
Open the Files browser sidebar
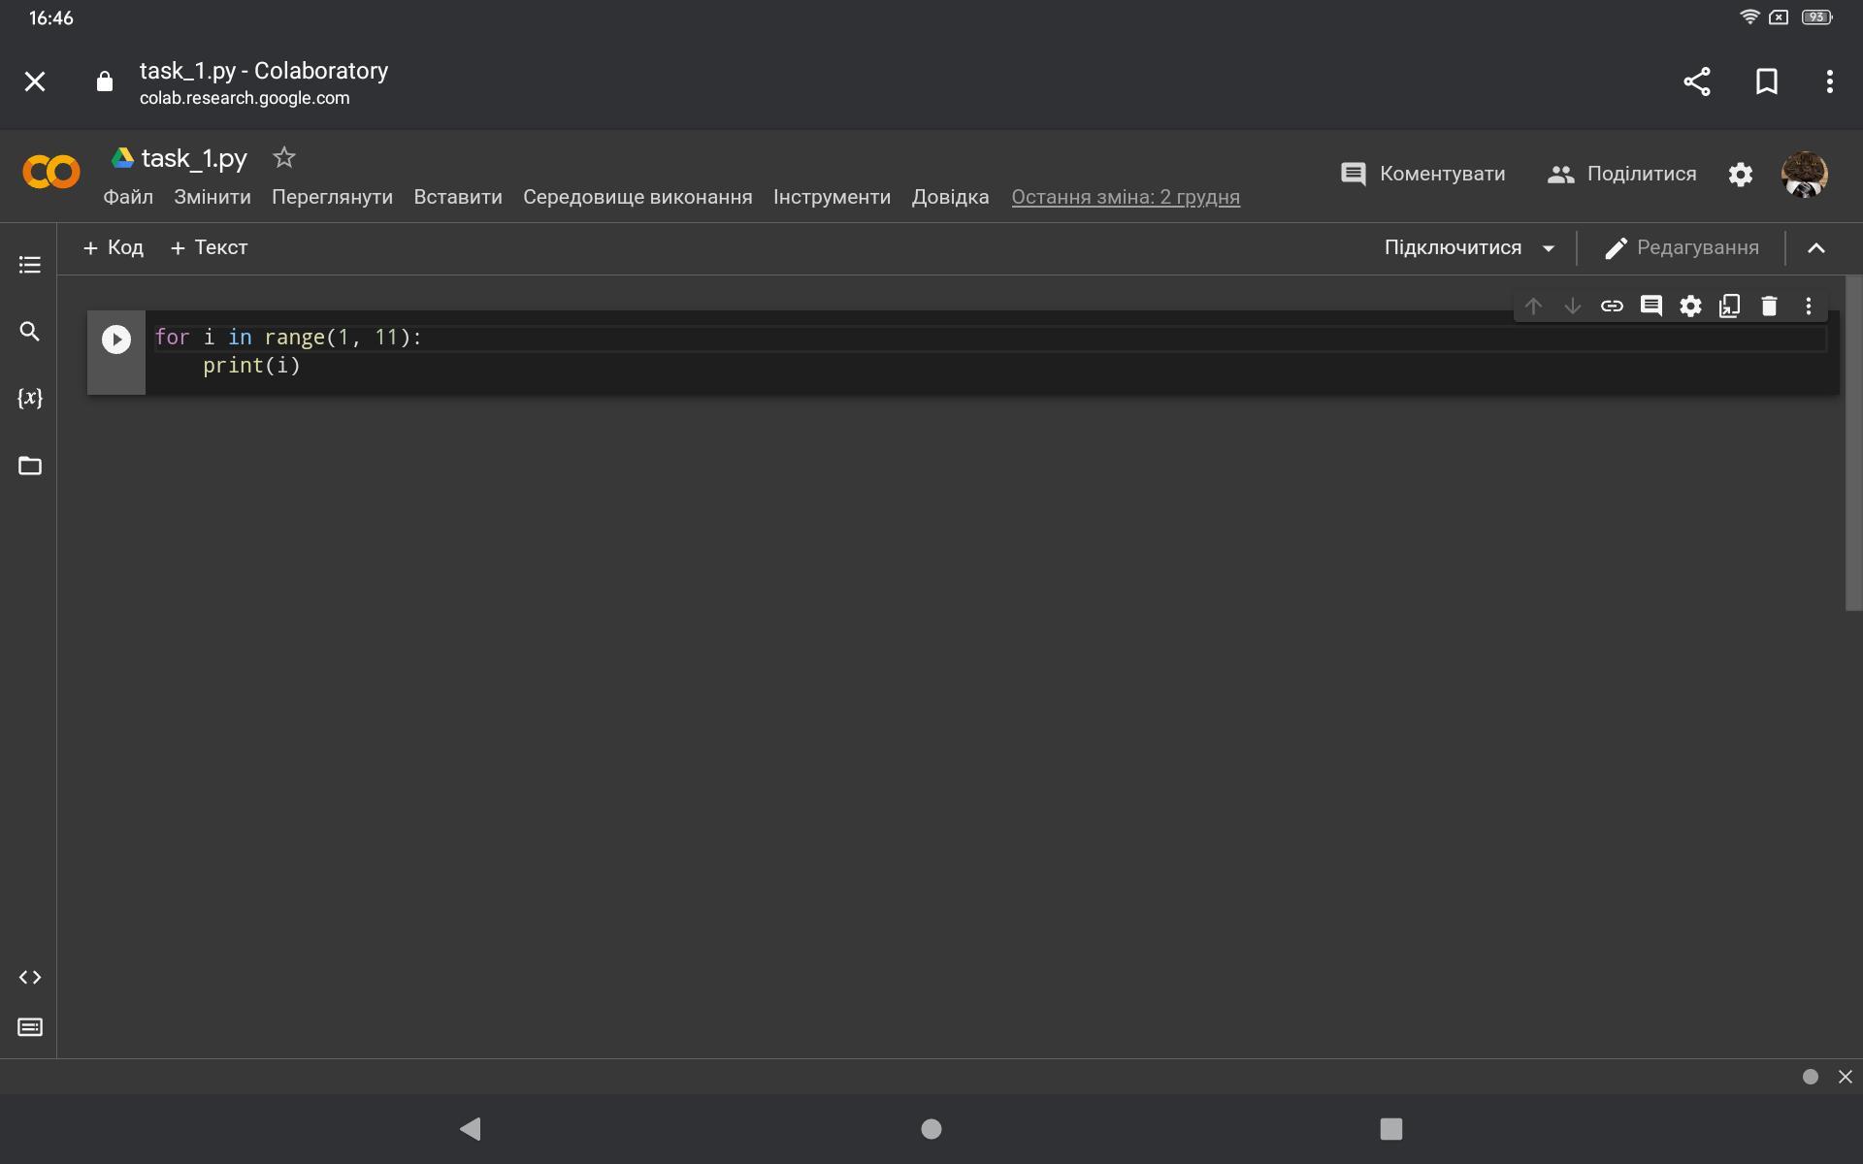click(30, 466)
